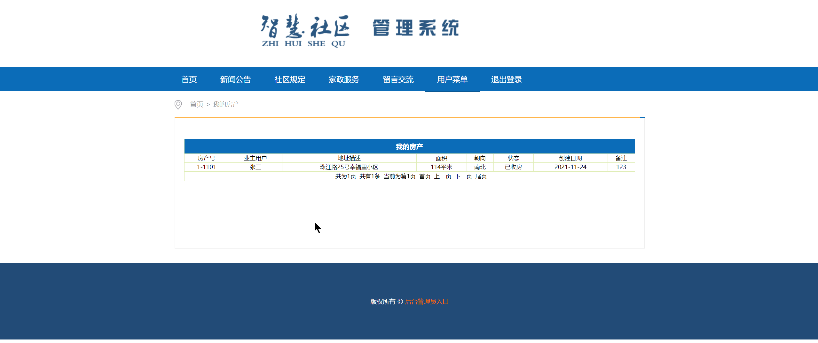The width and height of the screenshot is (818, 343).
Task: Select the owner cell 张三
Action: (x=256, y=167)
